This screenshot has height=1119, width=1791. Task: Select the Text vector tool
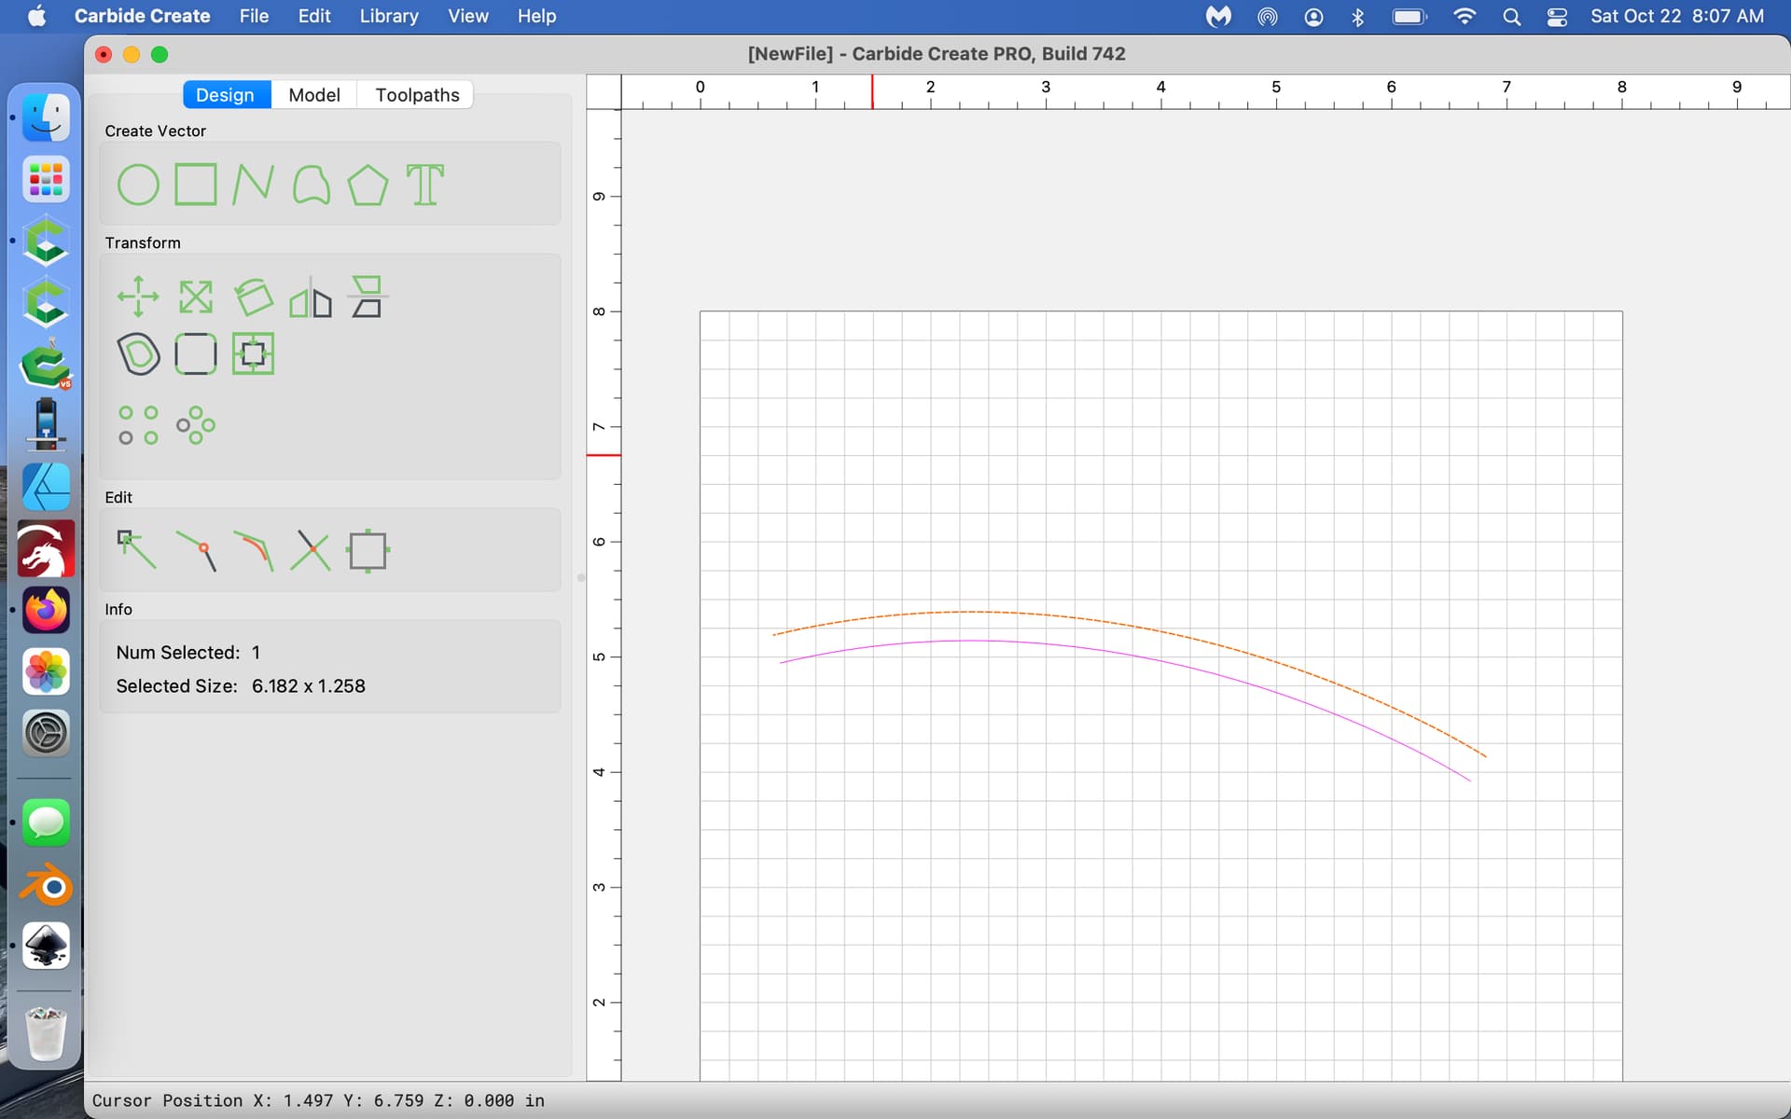425,185
